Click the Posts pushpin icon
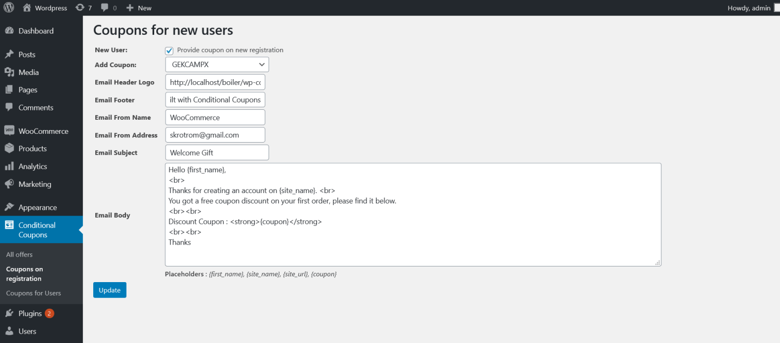 [9, 54]
